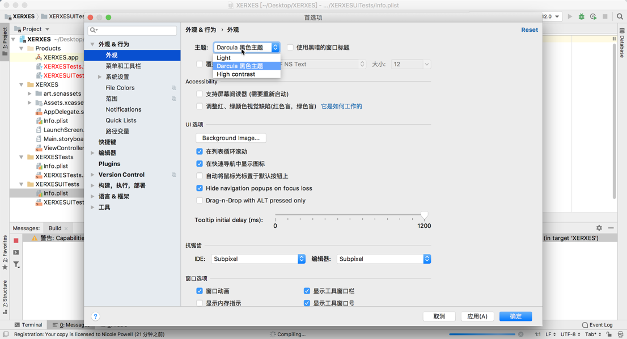The height and width of the screenshot is (339, 627).
Task: Open 编辑器 antialiasing Subpixel dropdown
Action: [383, 259]
